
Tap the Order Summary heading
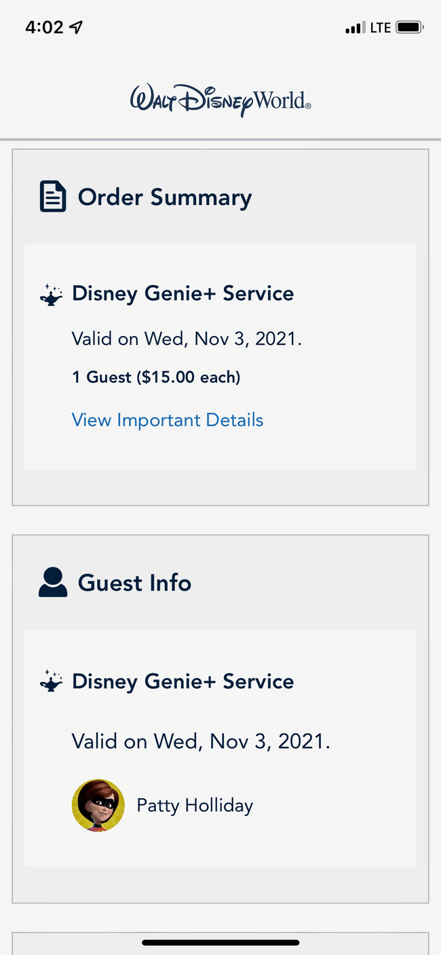tap(165, 198)
